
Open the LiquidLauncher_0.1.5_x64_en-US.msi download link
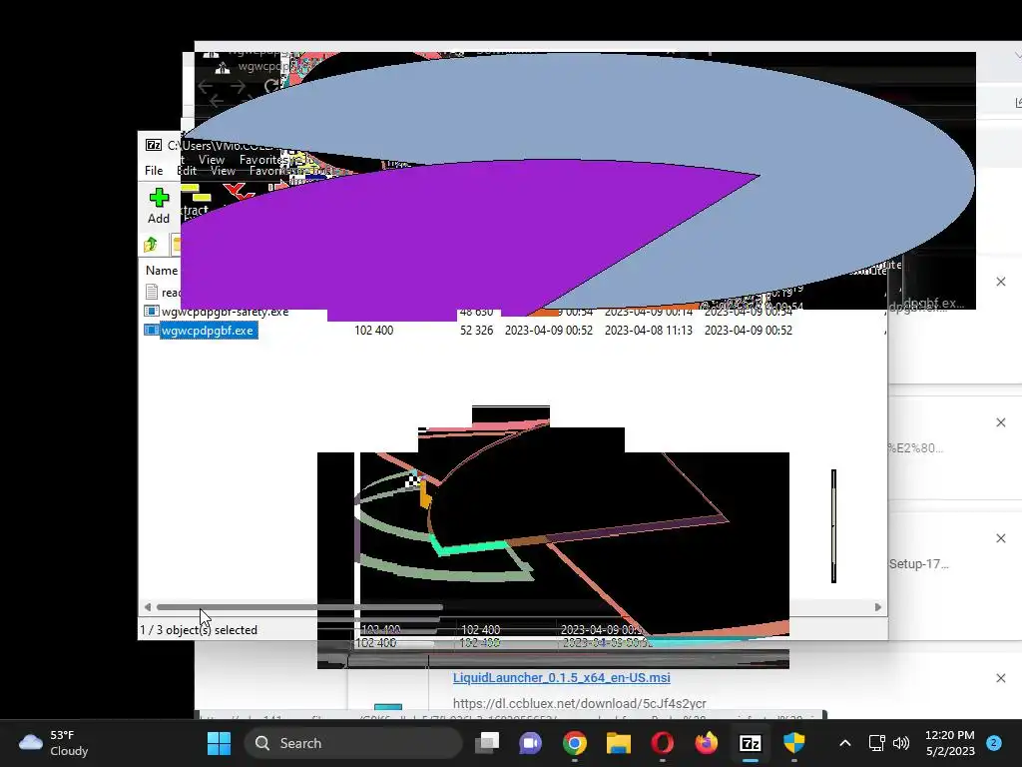point(561,678)
